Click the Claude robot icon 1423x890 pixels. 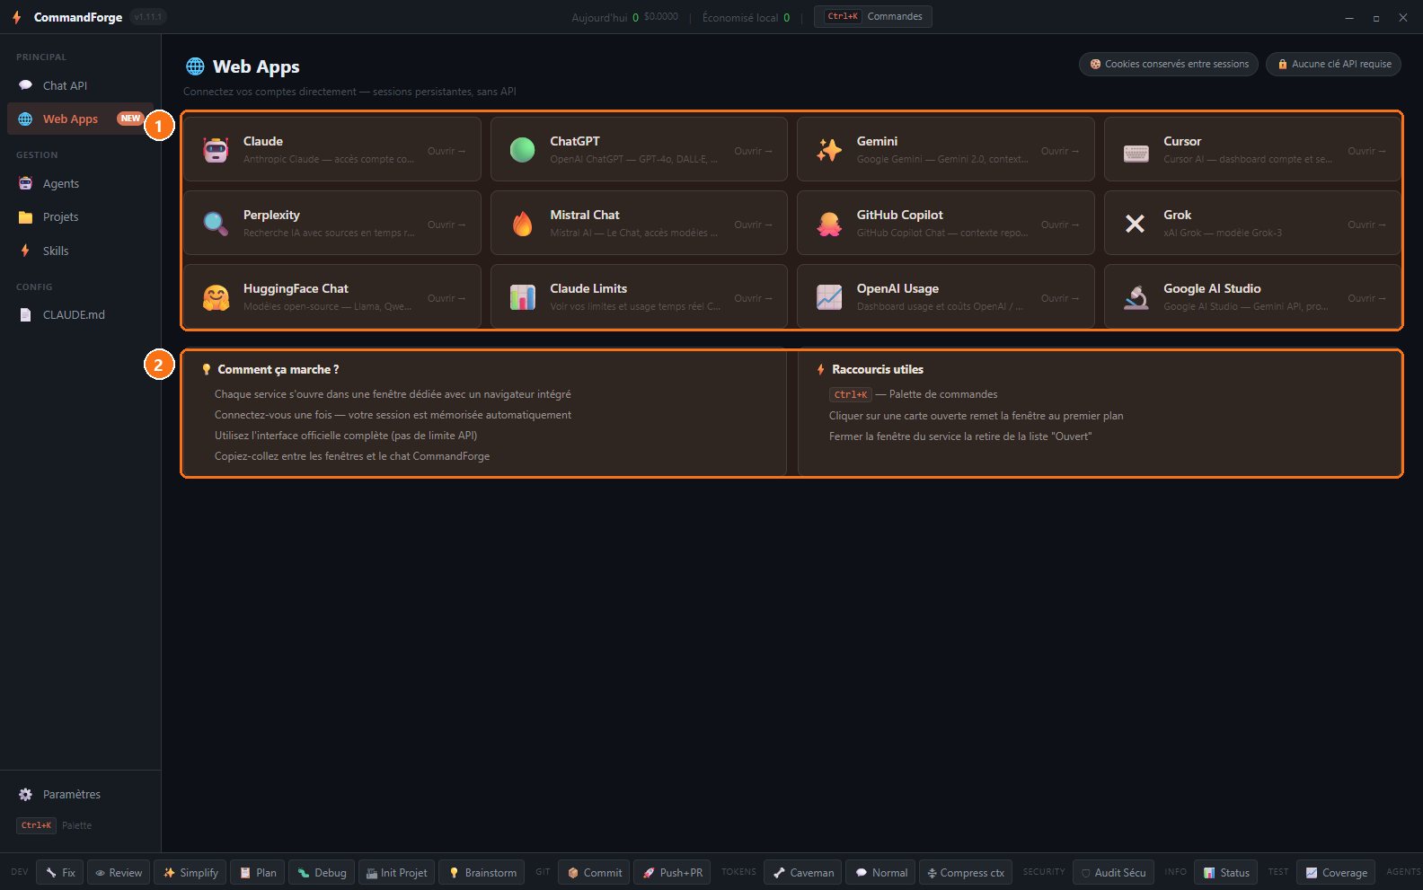(216, 150)
